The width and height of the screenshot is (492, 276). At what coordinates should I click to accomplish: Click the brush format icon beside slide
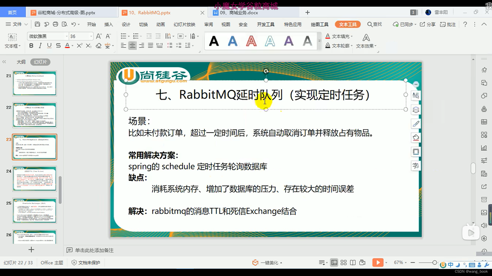click(x=416, y=124)
